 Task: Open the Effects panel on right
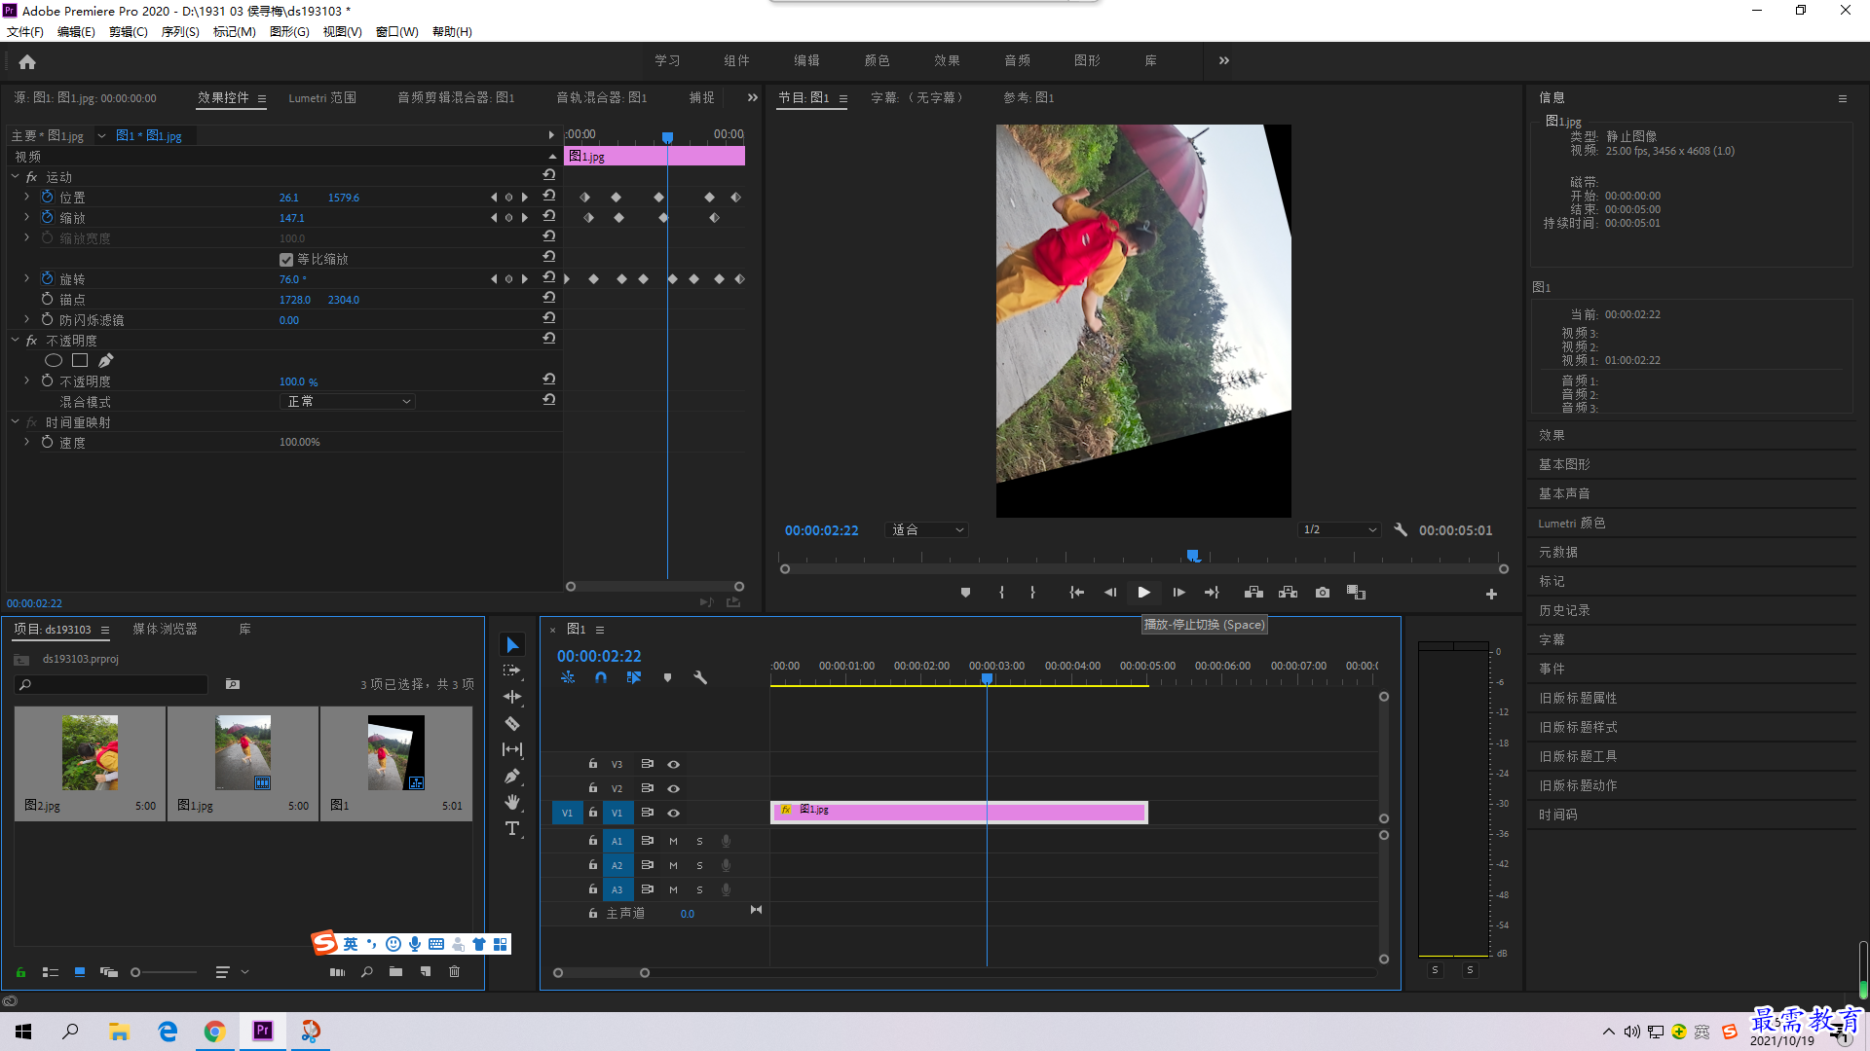(1552, 435)
